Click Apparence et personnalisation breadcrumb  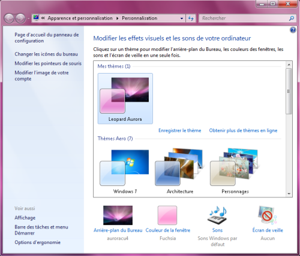coord(80,18)
